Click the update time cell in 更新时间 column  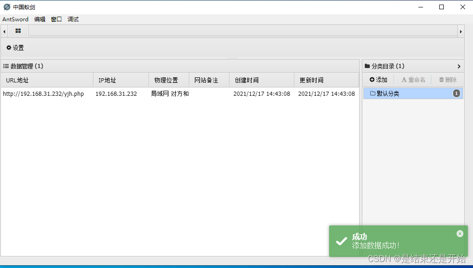click(326, 94)
